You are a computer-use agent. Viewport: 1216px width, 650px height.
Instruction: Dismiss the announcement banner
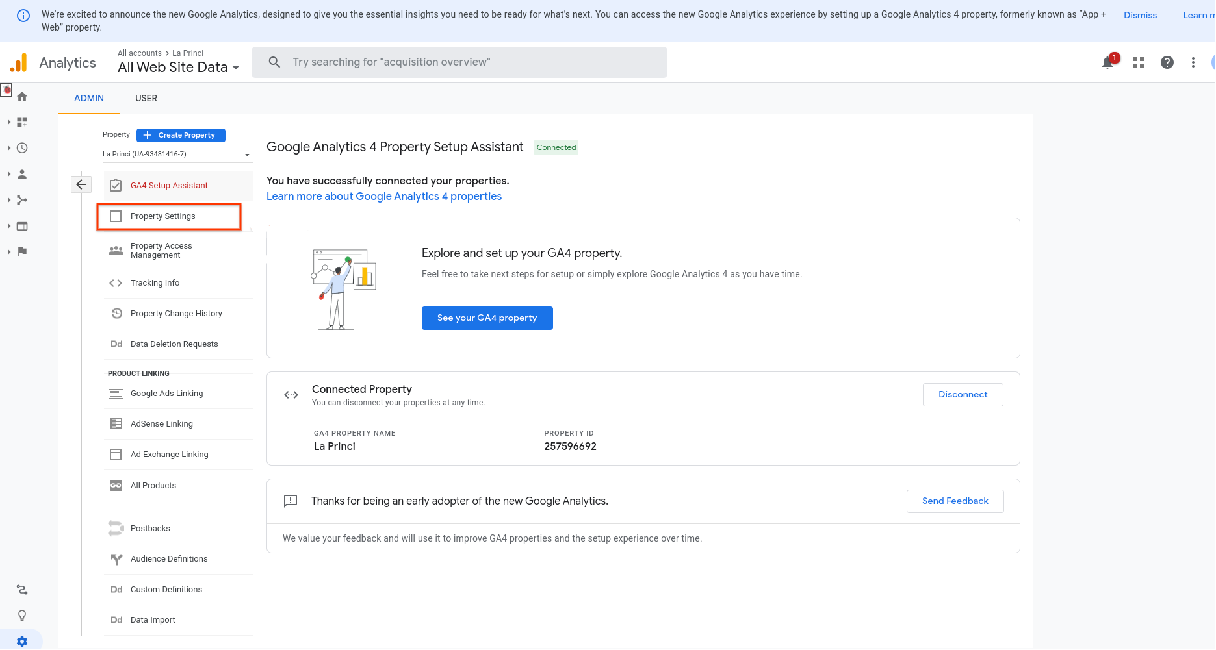point(1141,15)
